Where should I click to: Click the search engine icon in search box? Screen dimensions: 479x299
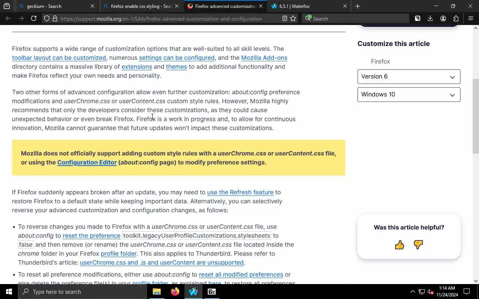[x=308, y=18]
